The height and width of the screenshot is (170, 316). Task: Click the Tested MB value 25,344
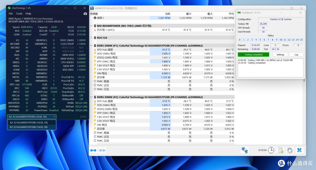pos(263,24)
